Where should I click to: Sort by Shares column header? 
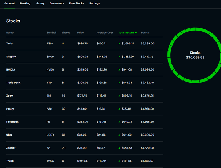[x=66, y=33]
